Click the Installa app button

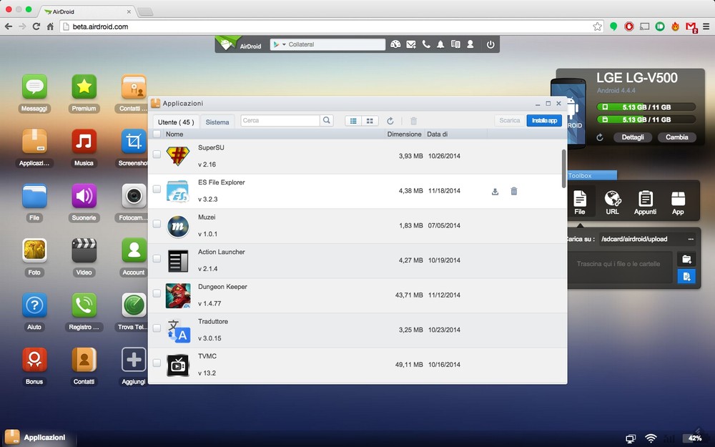pos(544,121)
